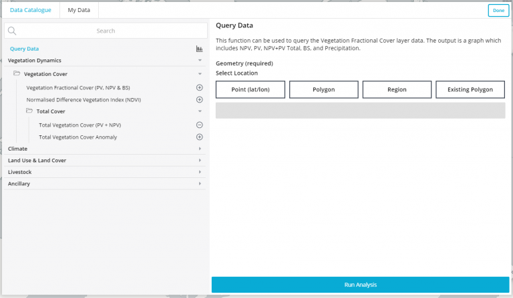Switch to the My Data tab
Image resolution: width=513 pixels, height=298 pixels.
click(x=79, y=10)
